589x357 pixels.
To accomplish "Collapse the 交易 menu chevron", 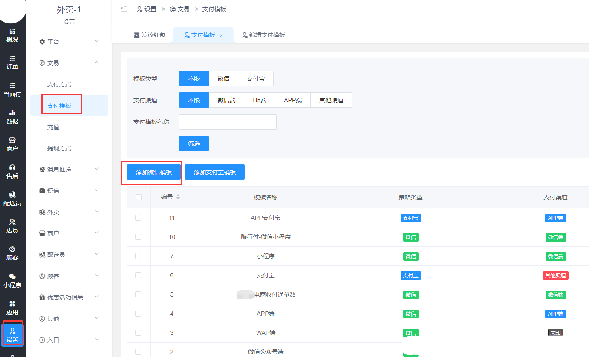I will (x=97, y=63).
